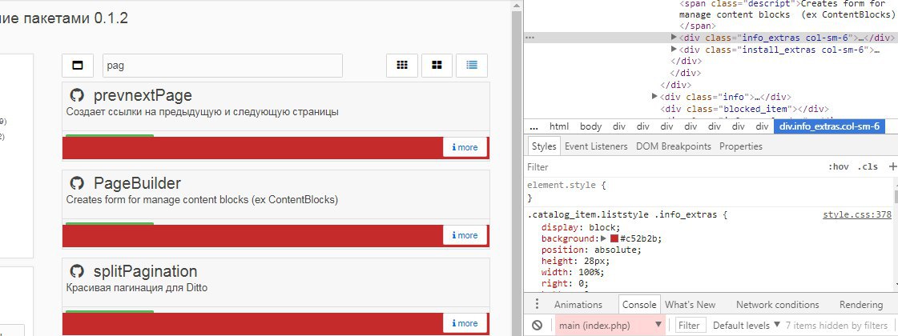Click the PageBuilder description text
Image resolution: width=898 pixels, height=336 pixels.
pyautogui.click(x=202, y=200)
